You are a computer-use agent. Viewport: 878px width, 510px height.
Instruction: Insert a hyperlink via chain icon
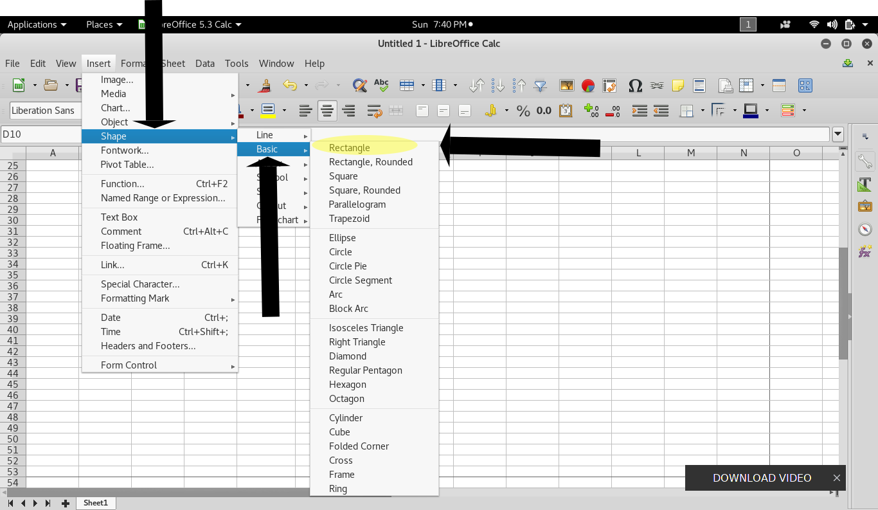coord(656,85)
